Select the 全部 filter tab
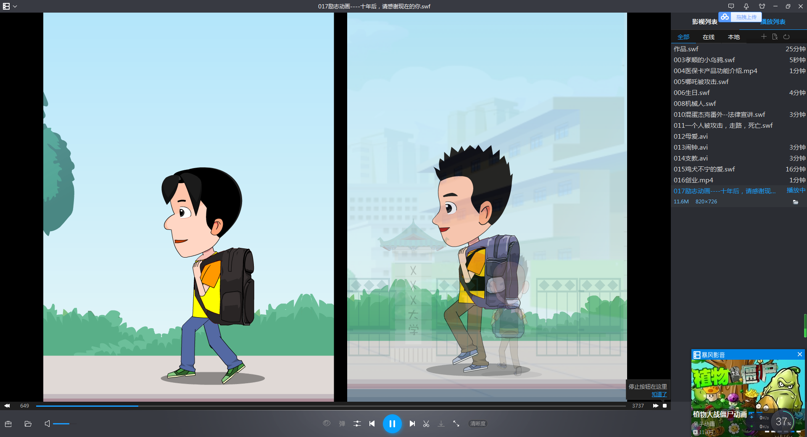The image size is (807, 437). click(x=683, y=37)
